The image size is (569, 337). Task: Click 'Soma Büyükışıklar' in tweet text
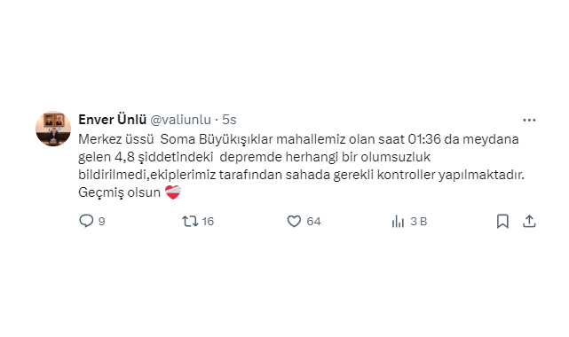point(217,139)
